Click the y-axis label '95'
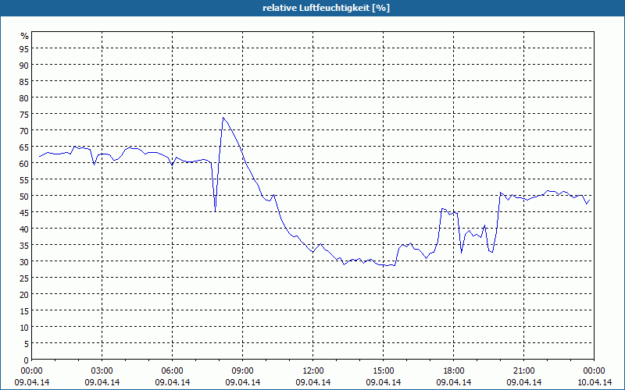 [x=24, y=48]
